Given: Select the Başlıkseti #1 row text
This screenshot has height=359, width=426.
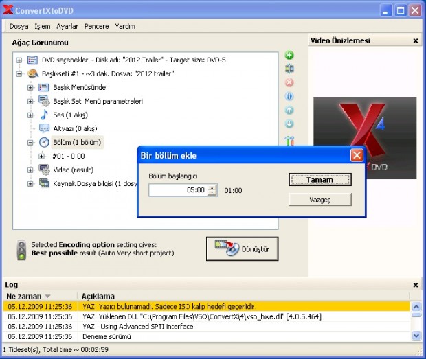Looking at the screenshot, I should coord(108,73).
